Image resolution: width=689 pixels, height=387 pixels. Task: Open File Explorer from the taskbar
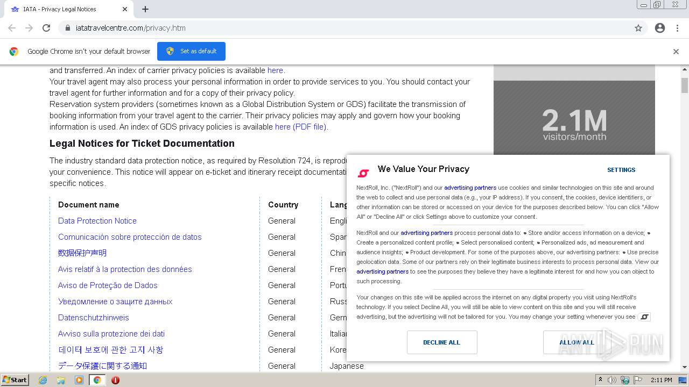coord(61,380)
